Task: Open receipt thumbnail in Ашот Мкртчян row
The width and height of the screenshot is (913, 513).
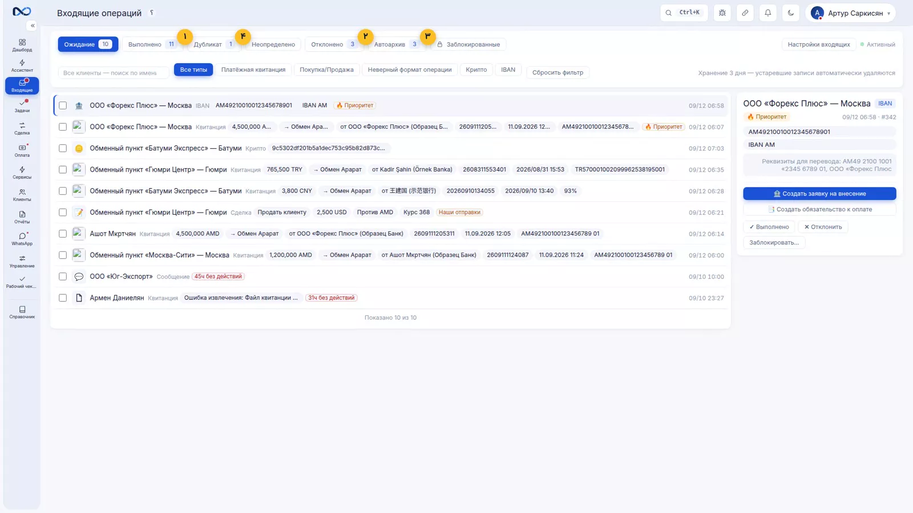Action: 79,234
